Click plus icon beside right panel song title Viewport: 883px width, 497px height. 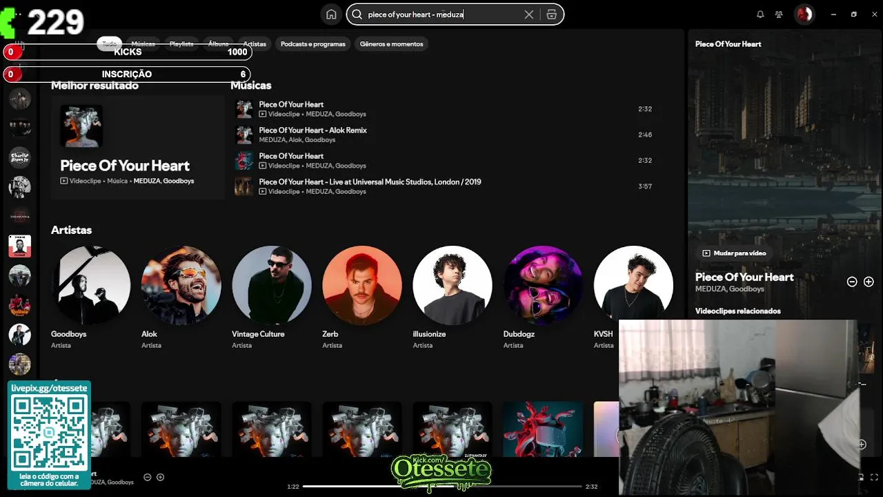click(869, 282)
